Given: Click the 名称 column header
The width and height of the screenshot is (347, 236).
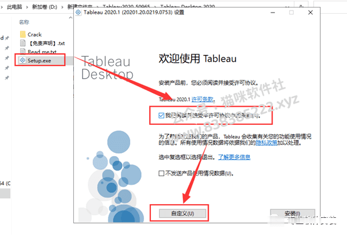Looking at the screenshot, I should point(24,22).
